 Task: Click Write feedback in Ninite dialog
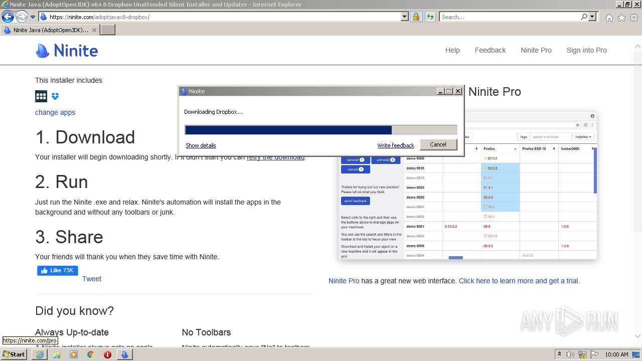[x=396, y=145]
